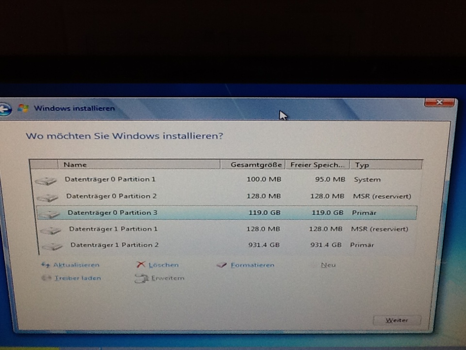Click the eraser icon beside Formatieren
The image size is (466, 350).
221,264
